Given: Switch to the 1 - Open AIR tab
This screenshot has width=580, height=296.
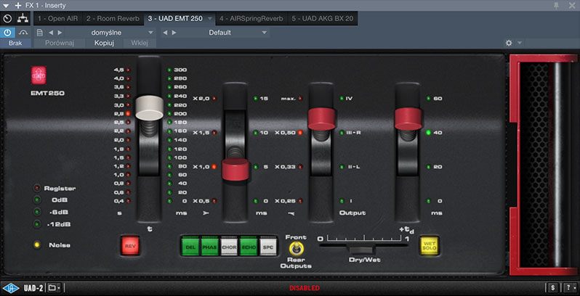Looking at the screenshot, I should [x=57, y=18].
